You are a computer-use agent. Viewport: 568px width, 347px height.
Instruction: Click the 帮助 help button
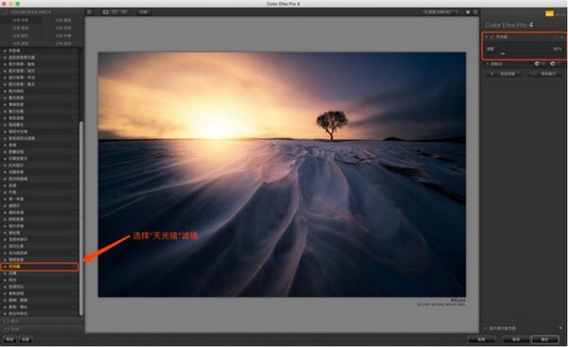[9, 339]
